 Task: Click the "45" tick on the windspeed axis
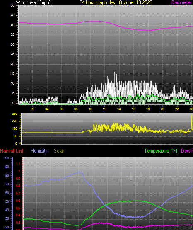[x=12, y=15]
